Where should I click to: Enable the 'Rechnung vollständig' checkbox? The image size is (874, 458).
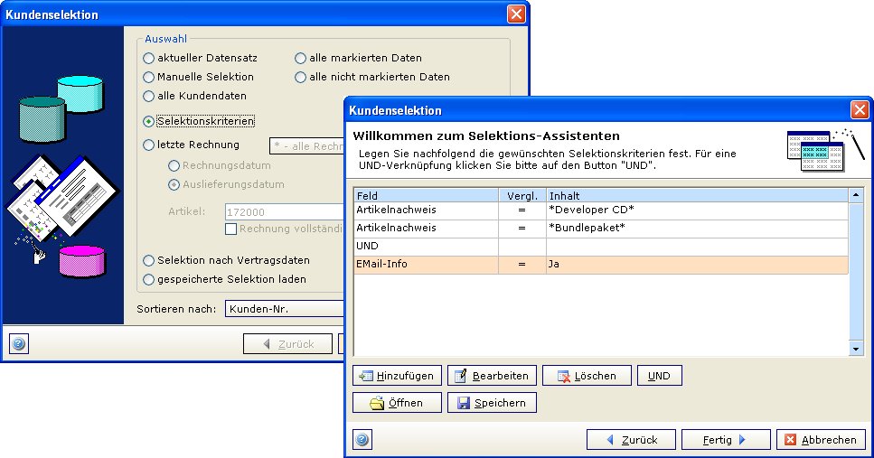(x=230, y=229)
